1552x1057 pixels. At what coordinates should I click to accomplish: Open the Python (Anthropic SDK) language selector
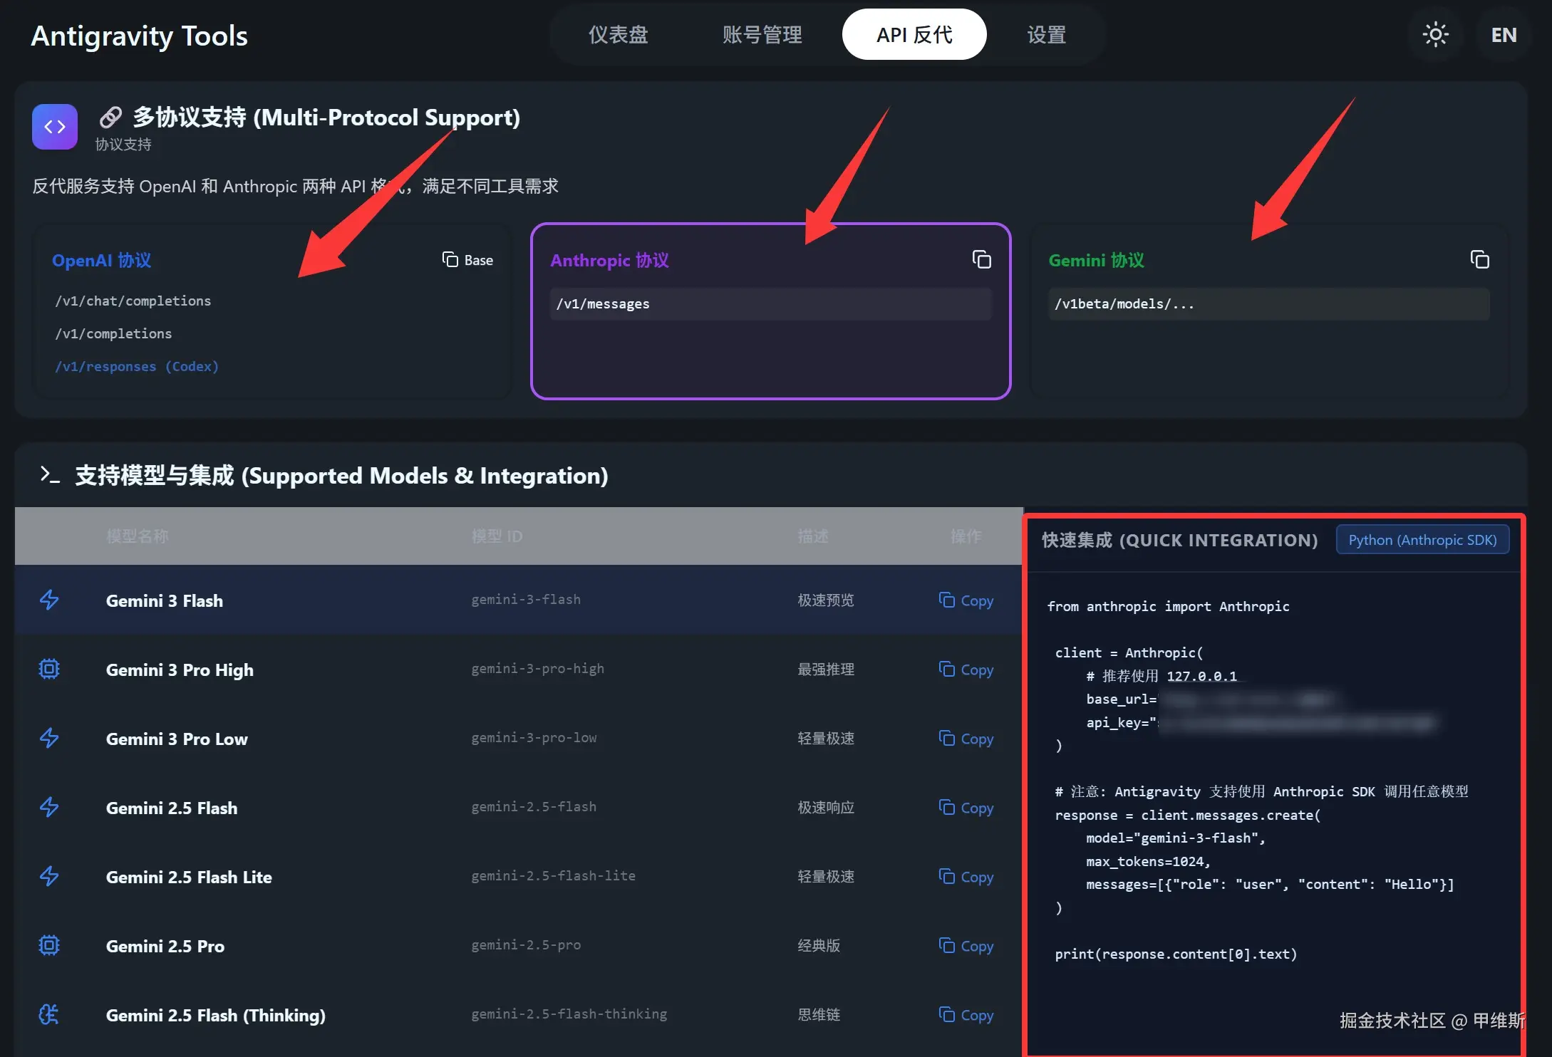click(x=1422, y=540)
